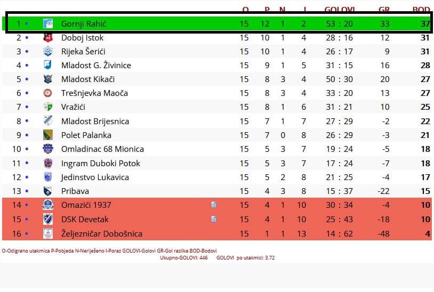Click the BOD points column header
Image resolution: width=434 pixels, height=292 pixels.
[x=421, y=10]
